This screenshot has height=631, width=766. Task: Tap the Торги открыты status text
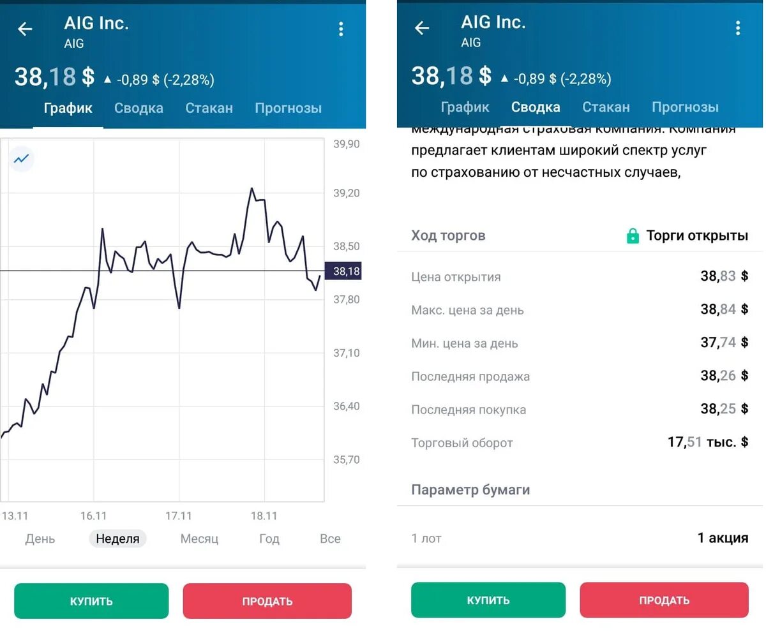click(x=697, y=236)
